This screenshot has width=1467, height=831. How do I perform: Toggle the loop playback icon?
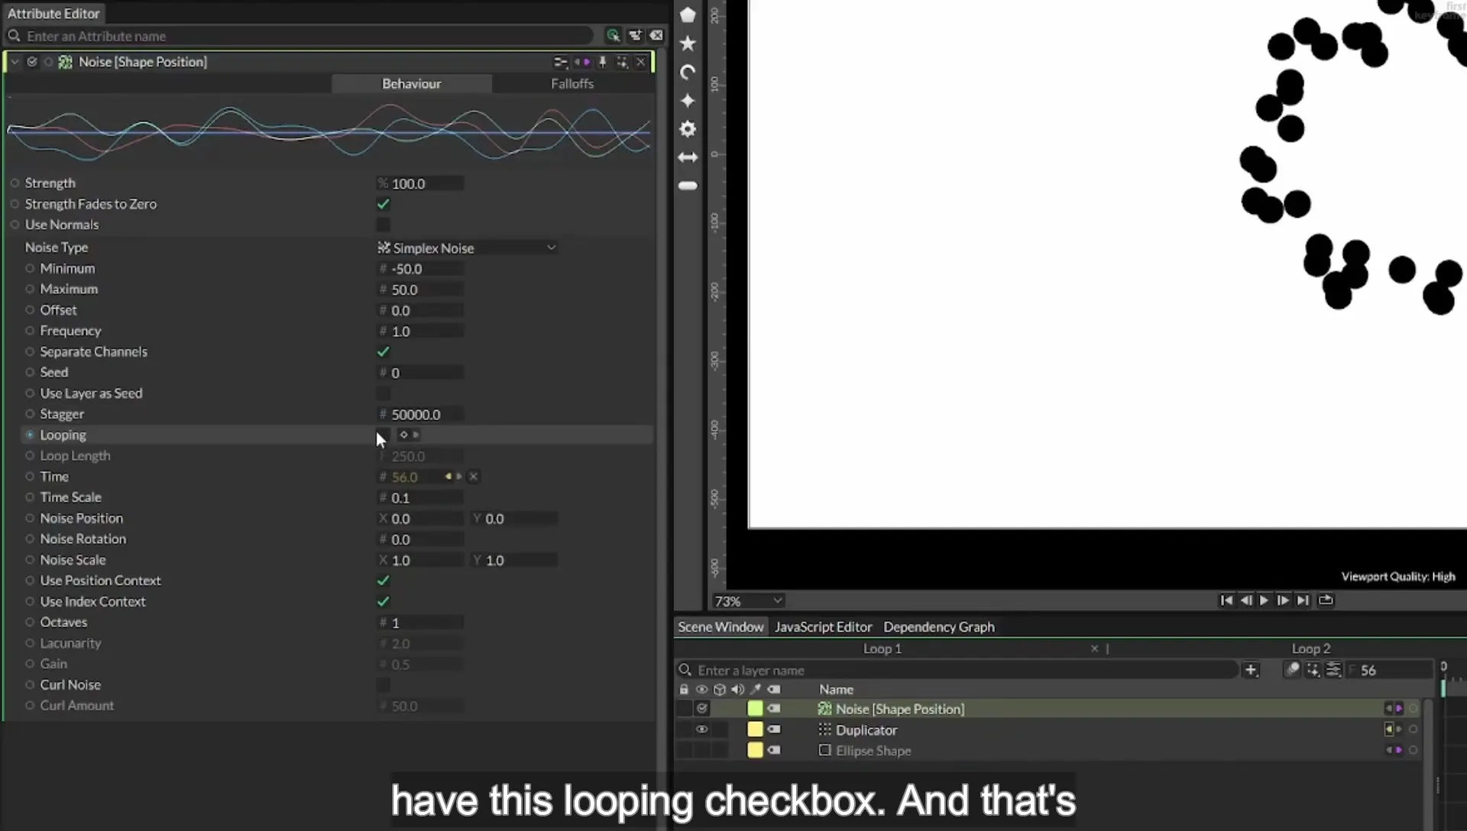pos(1326,600)
